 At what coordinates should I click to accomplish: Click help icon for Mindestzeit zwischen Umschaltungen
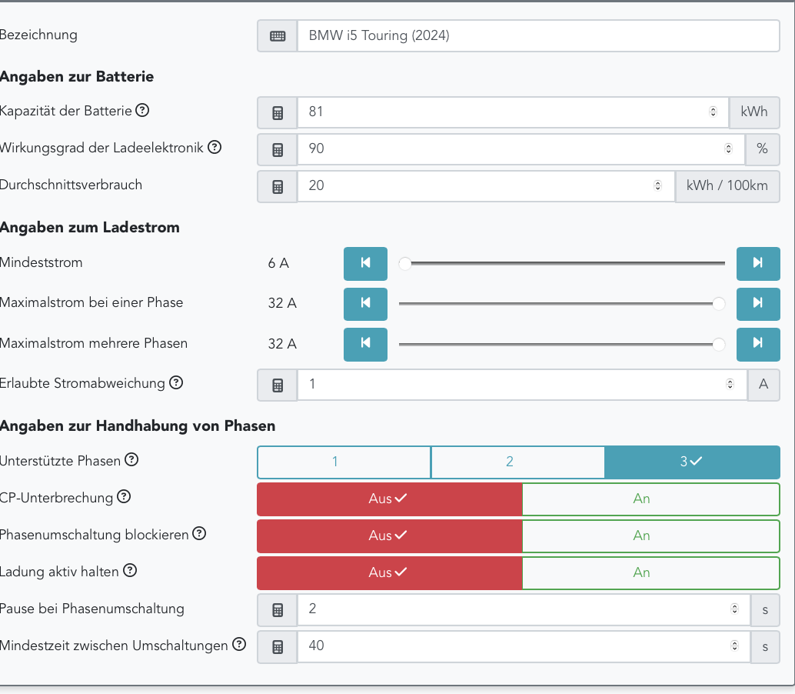click(239, 645)
